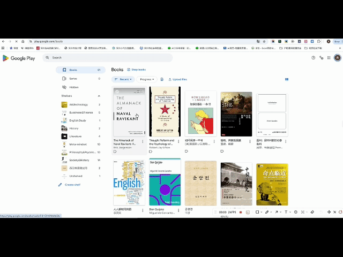Viewport: 343px width, 257px height.
Task: Click the move handle in recorder toolbar
Action: pos(329,212)
